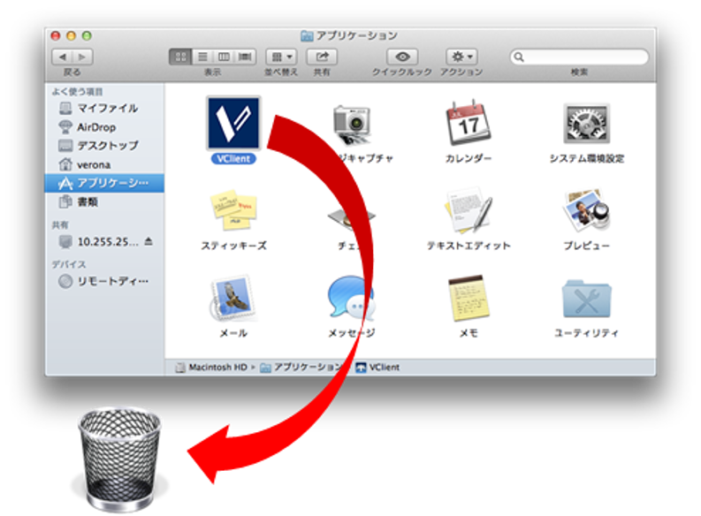Select the Notes app icon

point(469,298)
